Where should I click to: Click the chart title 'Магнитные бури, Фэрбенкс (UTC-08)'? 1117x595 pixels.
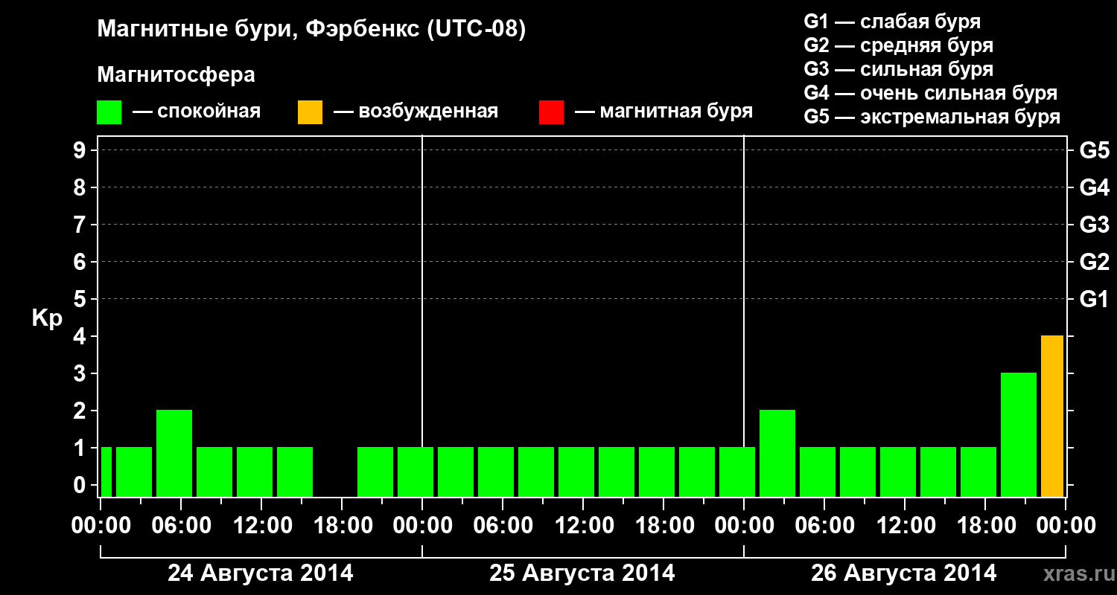coord(311,30)
